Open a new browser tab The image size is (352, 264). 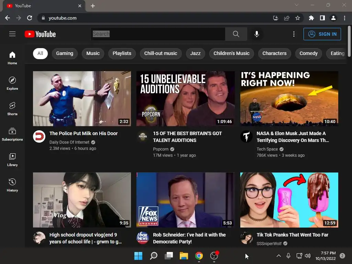pyautogui.click(x=93, y=6)
